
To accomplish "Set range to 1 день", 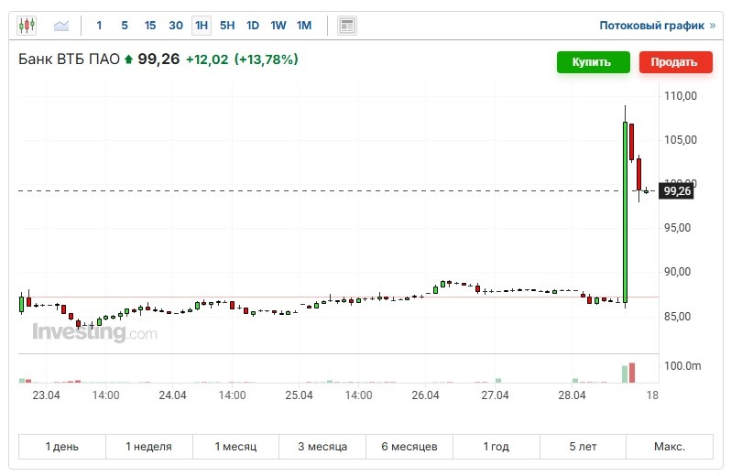I will click(62, 446).
